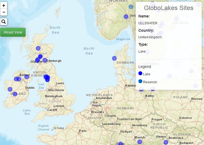Click the Paris city label

click(x=83, y=131)
